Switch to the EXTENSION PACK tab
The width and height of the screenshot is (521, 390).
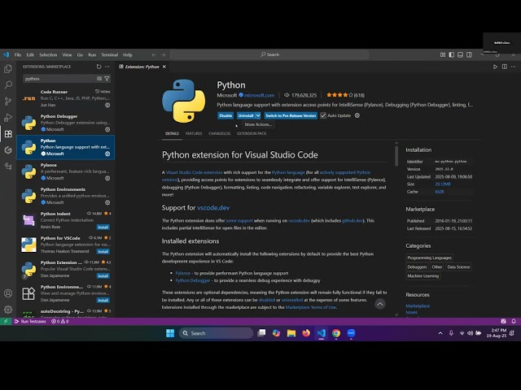pyautogui.click(x=252, y=133)
